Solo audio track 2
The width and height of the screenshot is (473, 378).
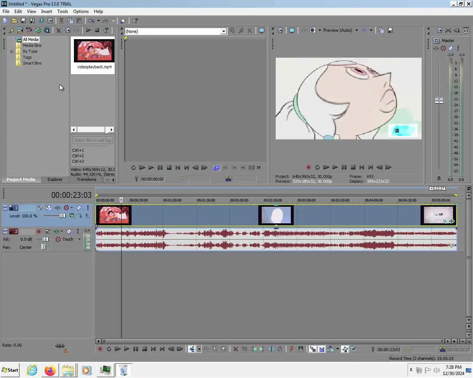[78, 231]
